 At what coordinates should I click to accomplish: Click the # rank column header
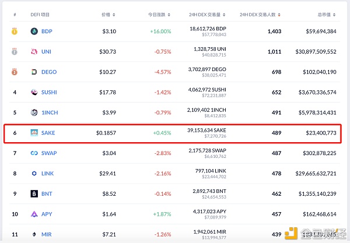(15, 15)
